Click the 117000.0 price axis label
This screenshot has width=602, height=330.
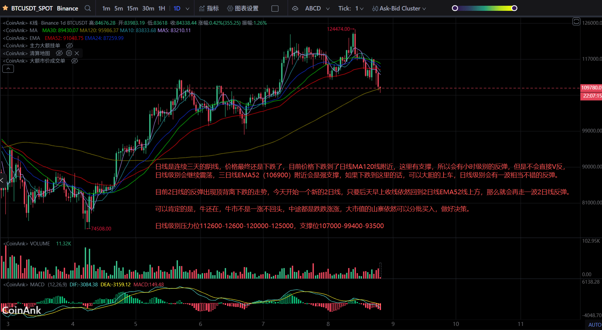(592, 59)
